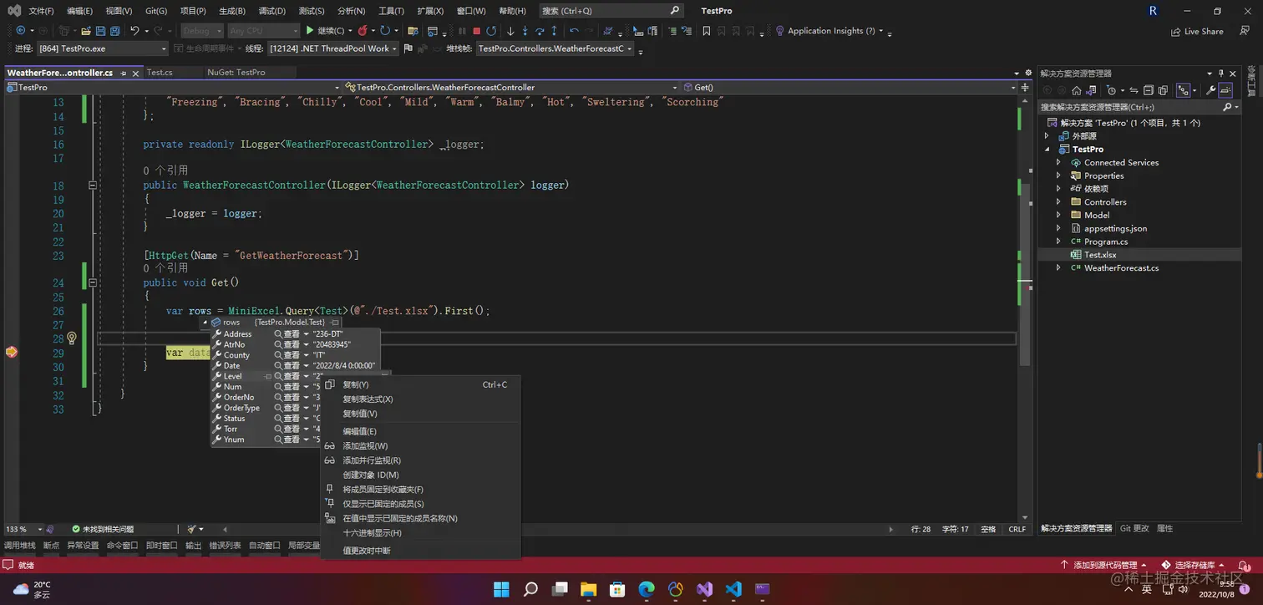
Task: Click the Restart debugging icon
Action: (491, 31)
